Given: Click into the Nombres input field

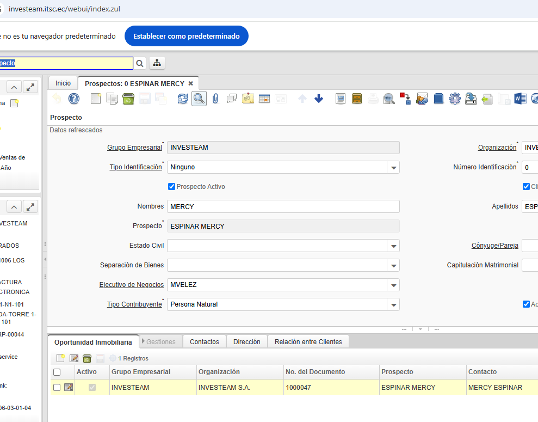Looking at the screenshot, I should 283,207.
